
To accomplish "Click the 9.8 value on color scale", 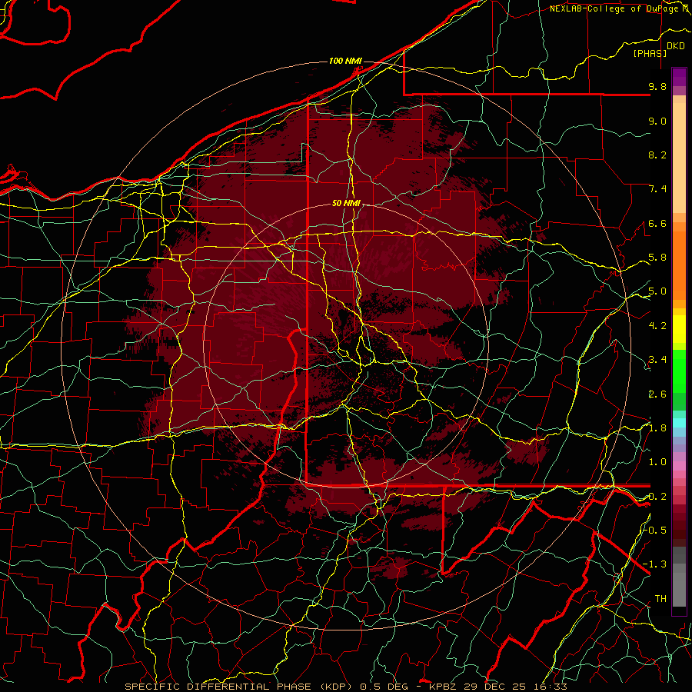I will pos(657,86).
